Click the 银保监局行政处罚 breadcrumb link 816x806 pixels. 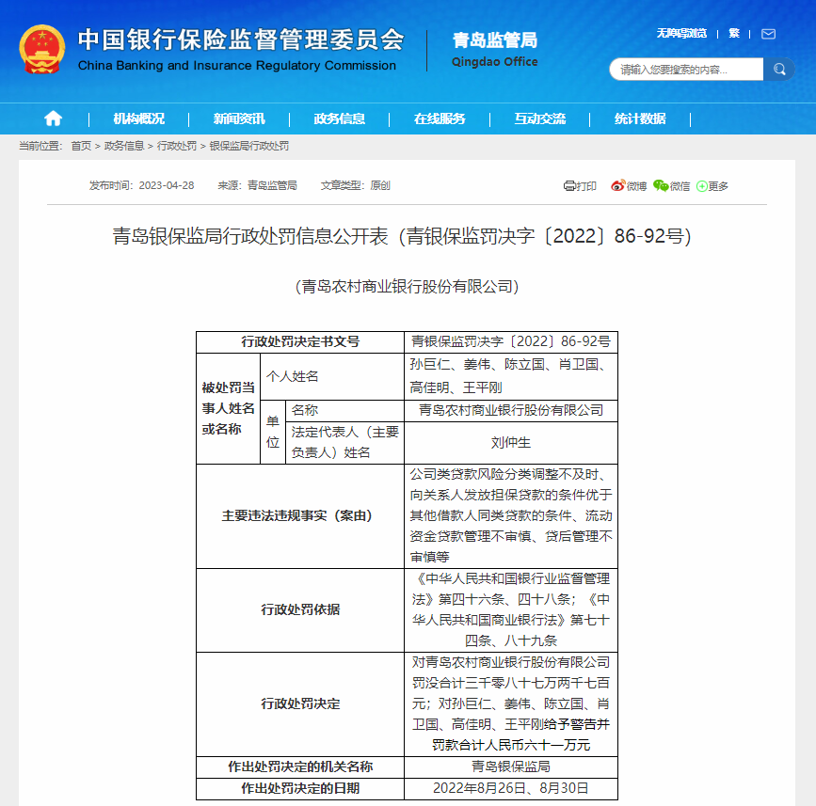248,146
